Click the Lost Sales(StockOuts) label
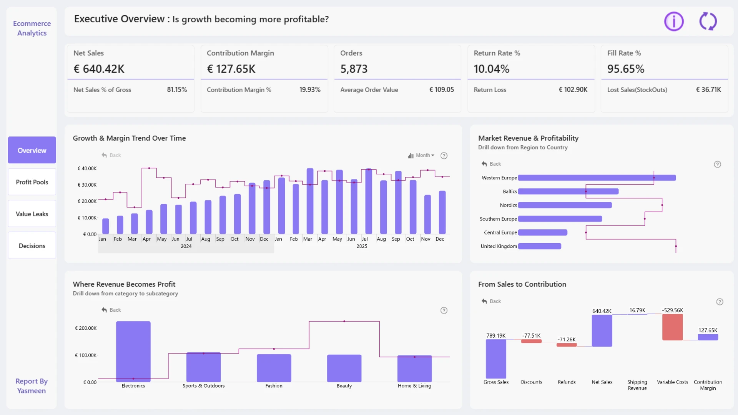Image resolution: width=738 pixels, height=415 pixels. (x=637, y=90)
